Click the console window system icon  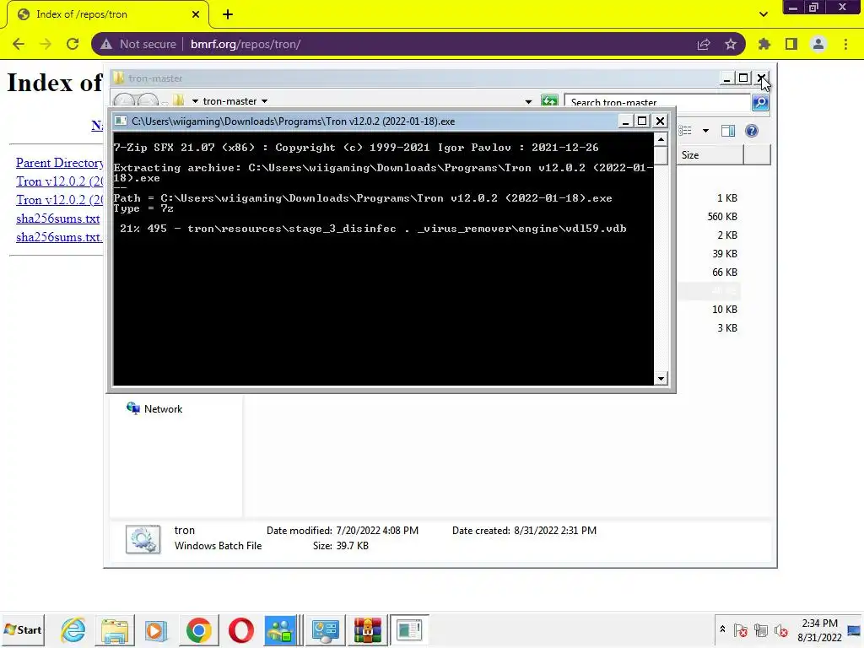coord(121,121)
